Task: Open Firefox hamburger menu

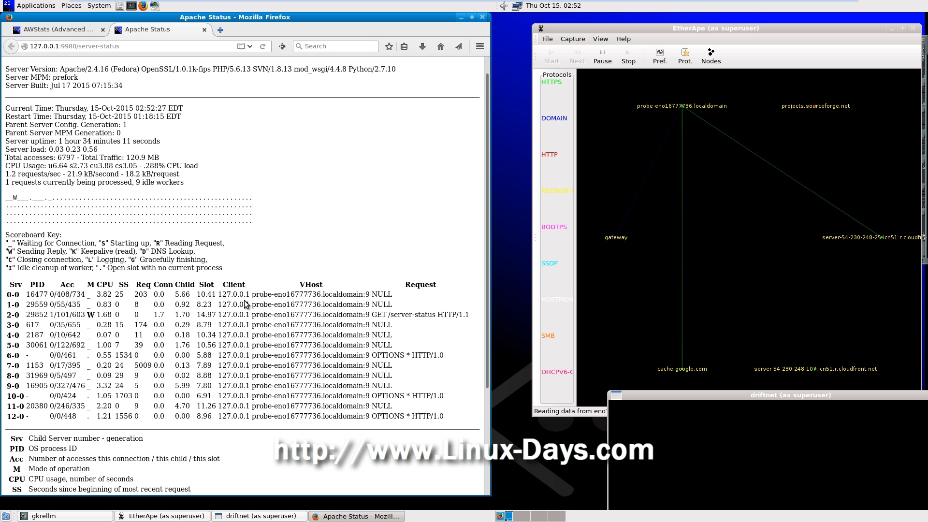Action: 479,46
